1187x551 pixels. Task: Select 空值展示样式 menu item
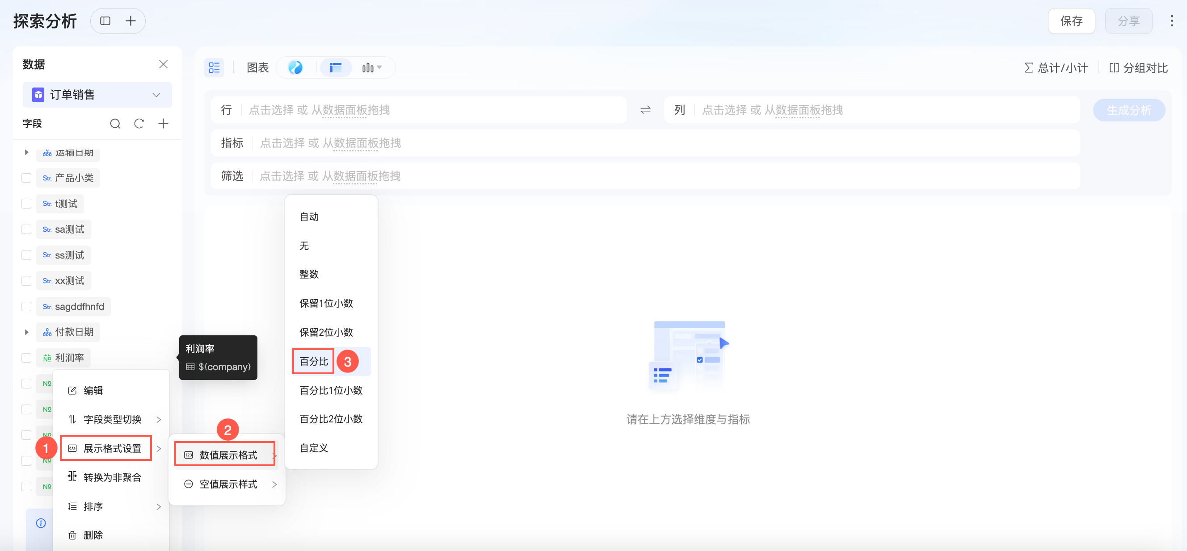click(228, 484)
